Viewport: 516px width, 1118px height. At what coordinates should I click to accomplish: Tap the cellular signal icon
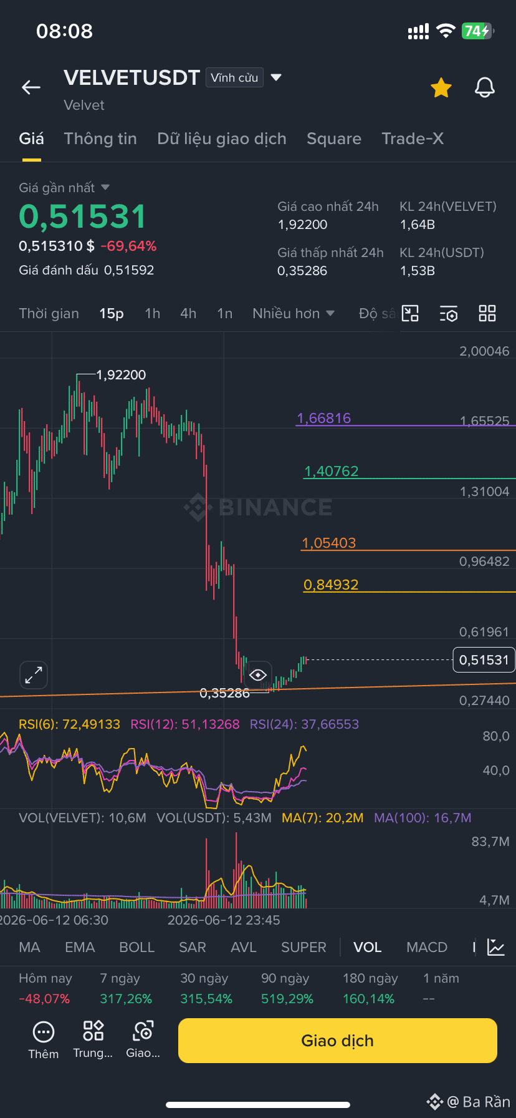tap(418, 32)
